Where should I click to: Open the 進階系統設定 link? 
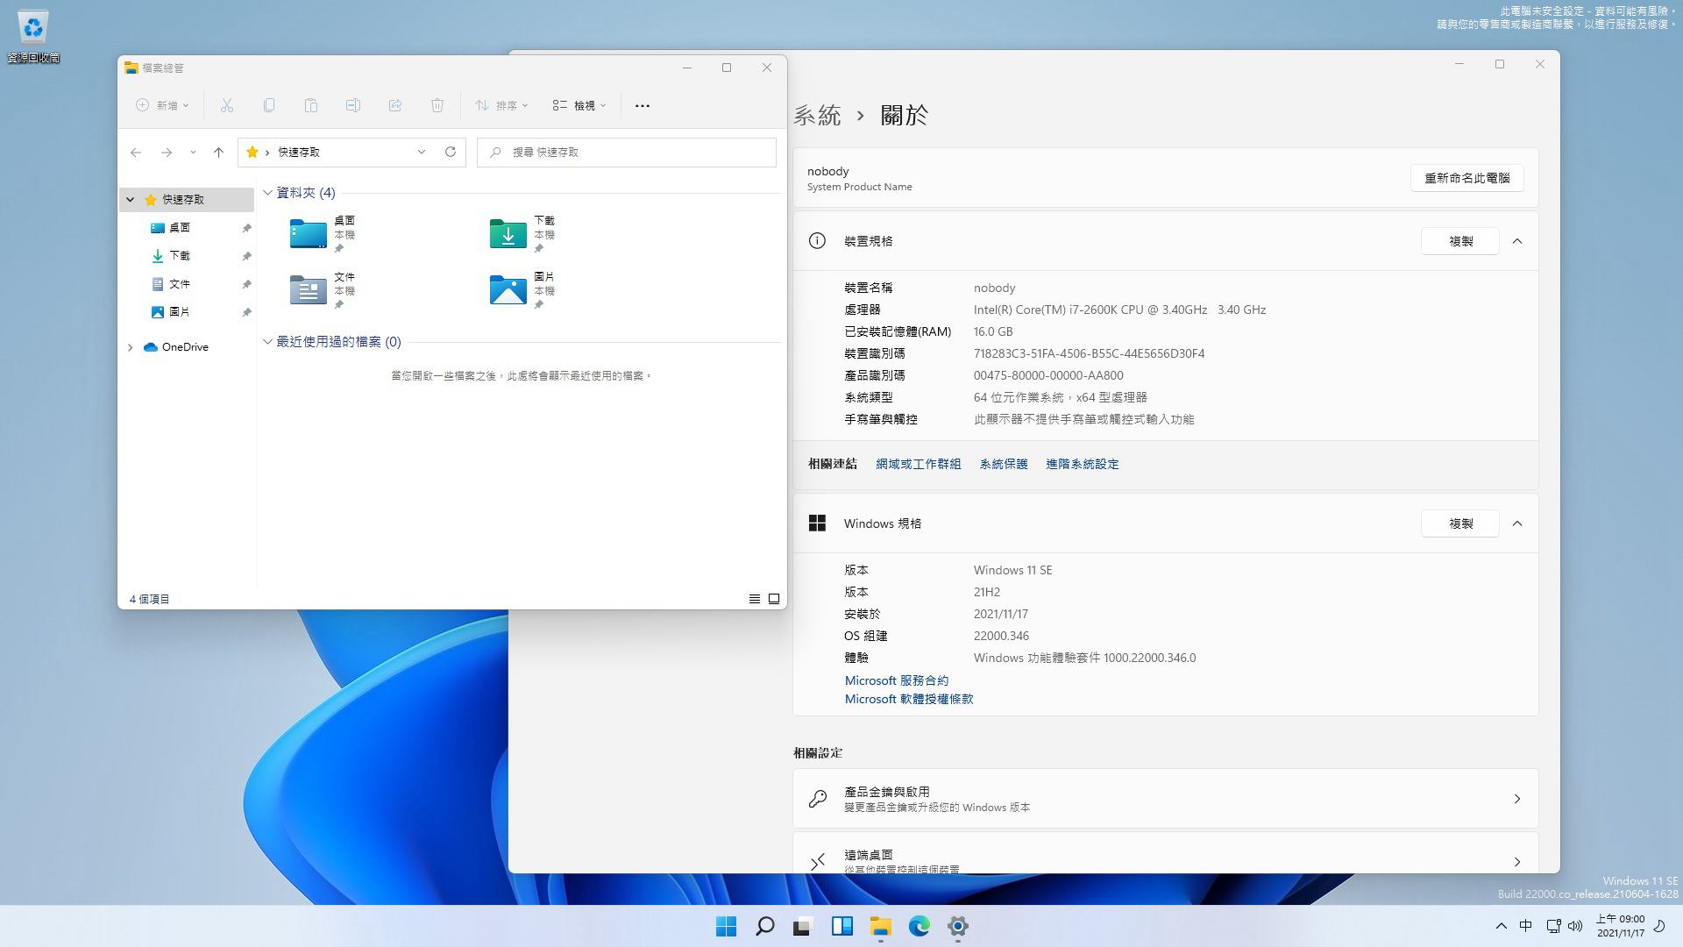1082,464
